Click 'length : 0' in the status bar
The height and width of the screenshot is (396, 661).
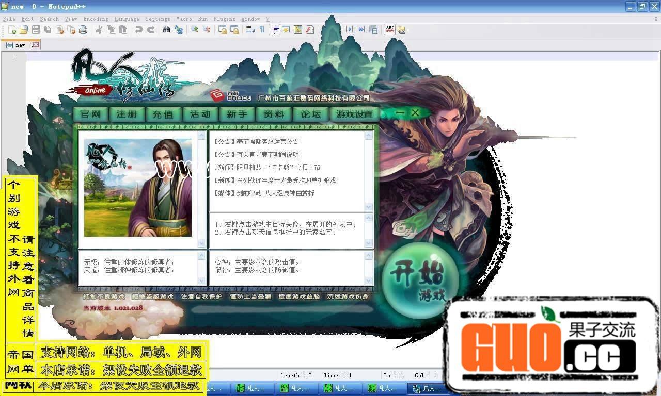[296, 375]
